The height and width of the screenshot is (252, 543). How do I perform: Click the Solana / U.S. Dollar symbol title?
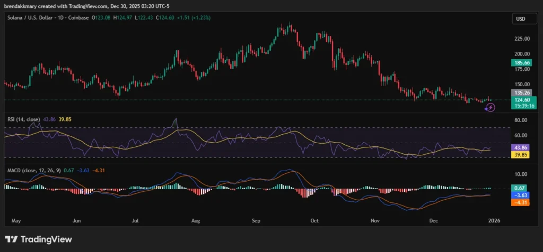click(x=29, y=19)
